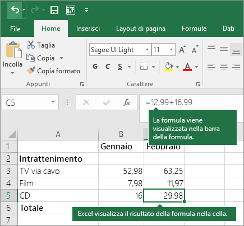Toggle italic with the C button
244x226 pixels.
click(x=108, y=67)
